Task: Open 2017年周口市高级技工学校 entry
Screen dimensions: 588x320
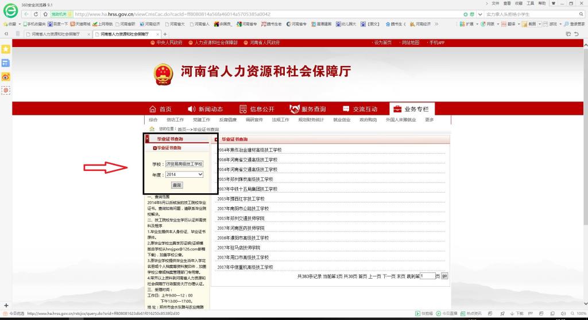Action: tap(243, 257)
